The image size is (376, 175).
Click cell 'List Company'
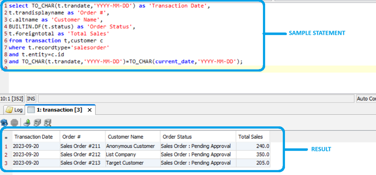pyautogui.click(x=133, y=155)
